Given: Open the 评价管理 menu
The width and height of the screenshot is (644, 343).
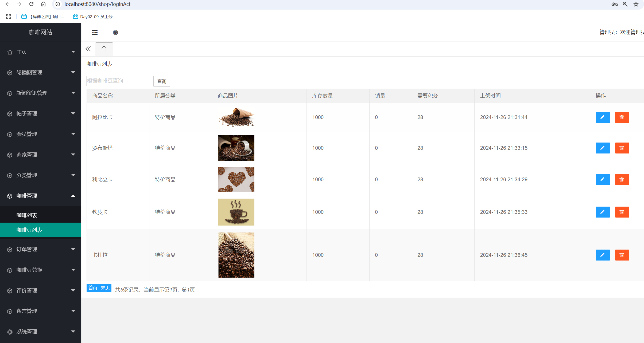Looking at the screenshot, I should pyautogui.click(x=40, y=290).
